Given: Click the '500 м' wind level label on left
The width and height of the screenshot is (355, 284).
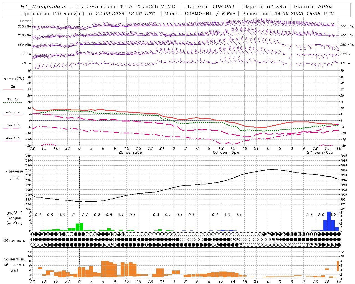Looking at the screenshot, I should [26, 54].
